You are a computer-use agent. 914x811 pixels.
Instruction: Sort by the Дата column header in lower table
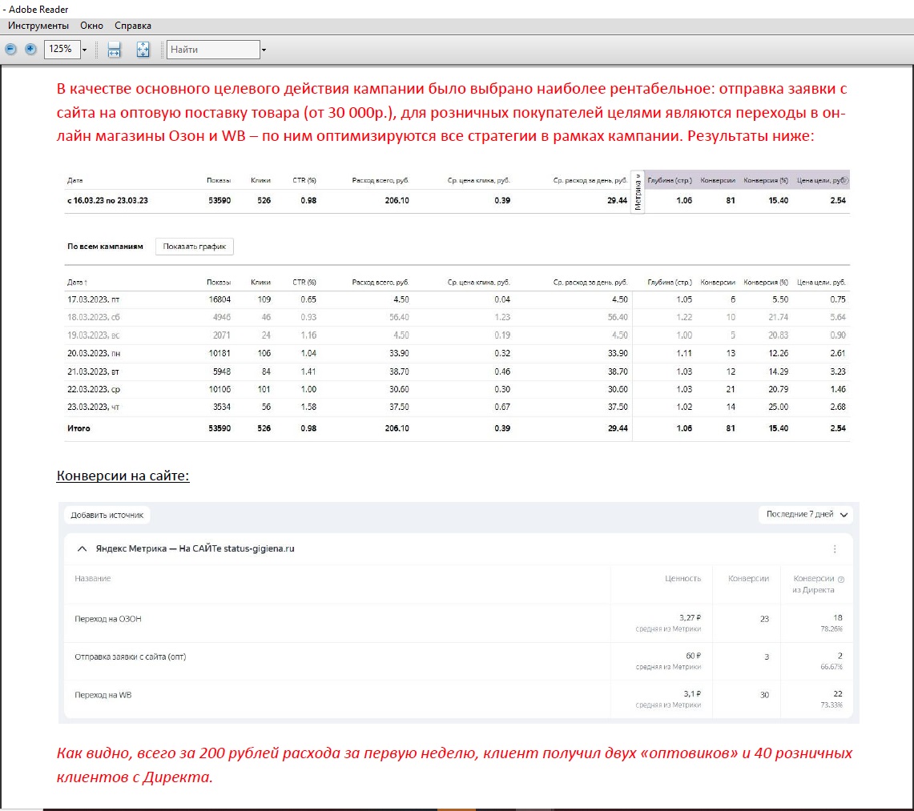coord(77,282)
